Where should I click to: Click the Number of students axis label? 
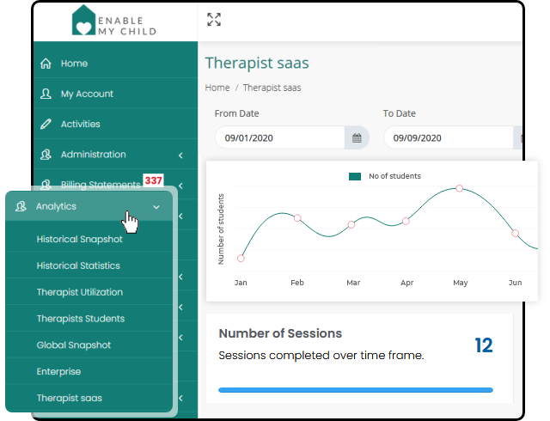[221, 229]
